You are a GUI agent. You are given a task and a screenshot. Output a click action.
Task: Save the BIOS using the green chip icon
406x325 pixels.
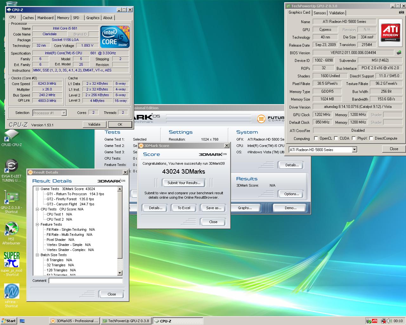[x=399, y=53]
